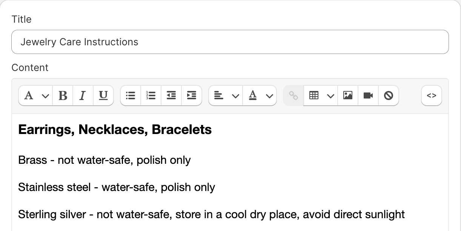461x231 pixels.
Task: Click the clear formatting icon
Action: [x=389, y=95]
